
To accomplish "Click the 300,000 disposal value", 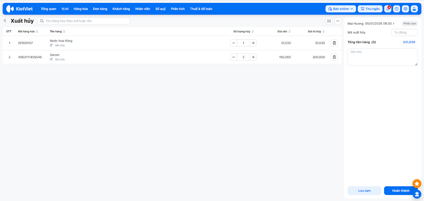I will 319,57.
